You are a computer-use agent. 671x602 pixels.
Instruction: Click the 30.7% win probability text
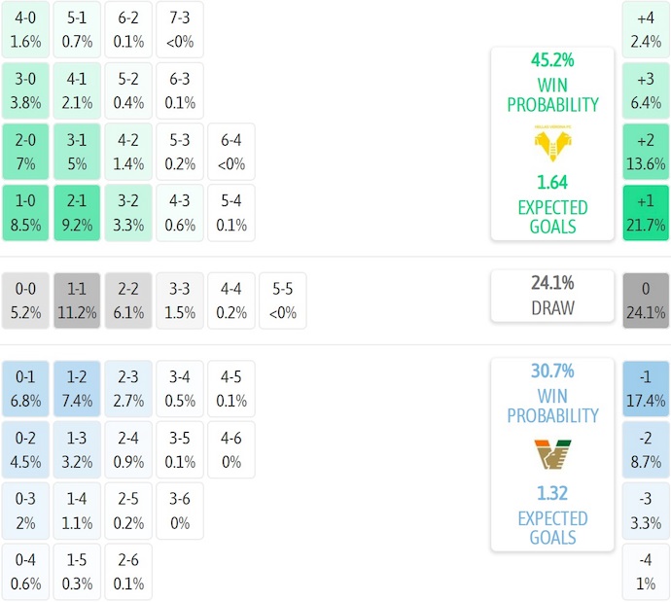tap(551, 371)
